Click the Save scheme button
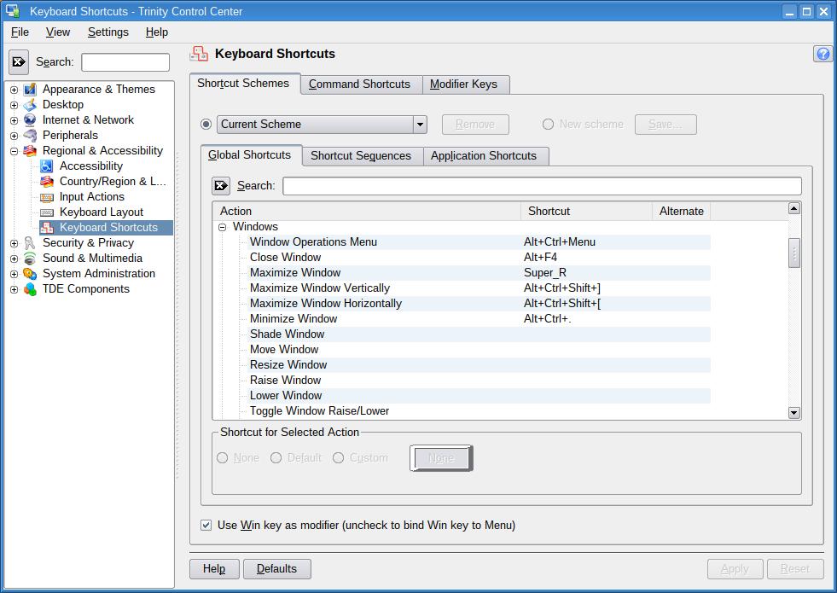Viewport: 837px width, 593px height. click(x=666, y=125)
